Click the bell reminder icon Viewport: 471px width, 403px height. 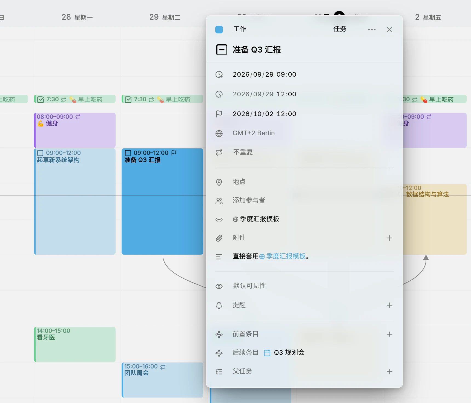219,305
